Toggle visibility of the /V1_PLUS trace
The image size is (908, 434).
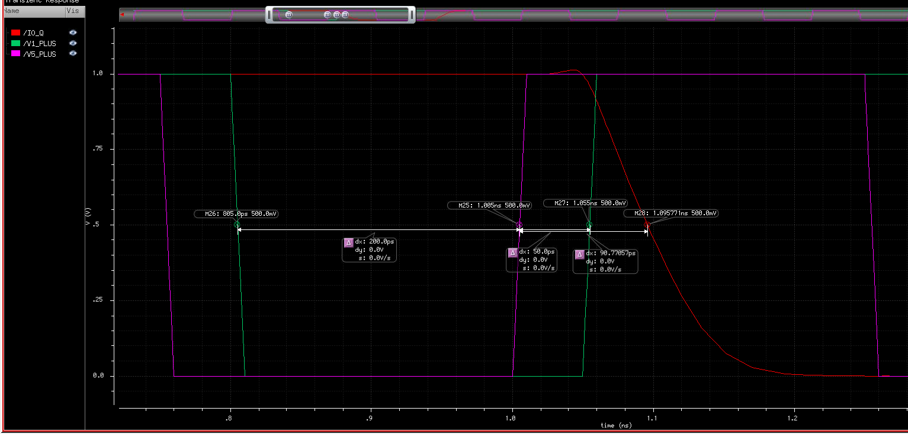(73, 43)
